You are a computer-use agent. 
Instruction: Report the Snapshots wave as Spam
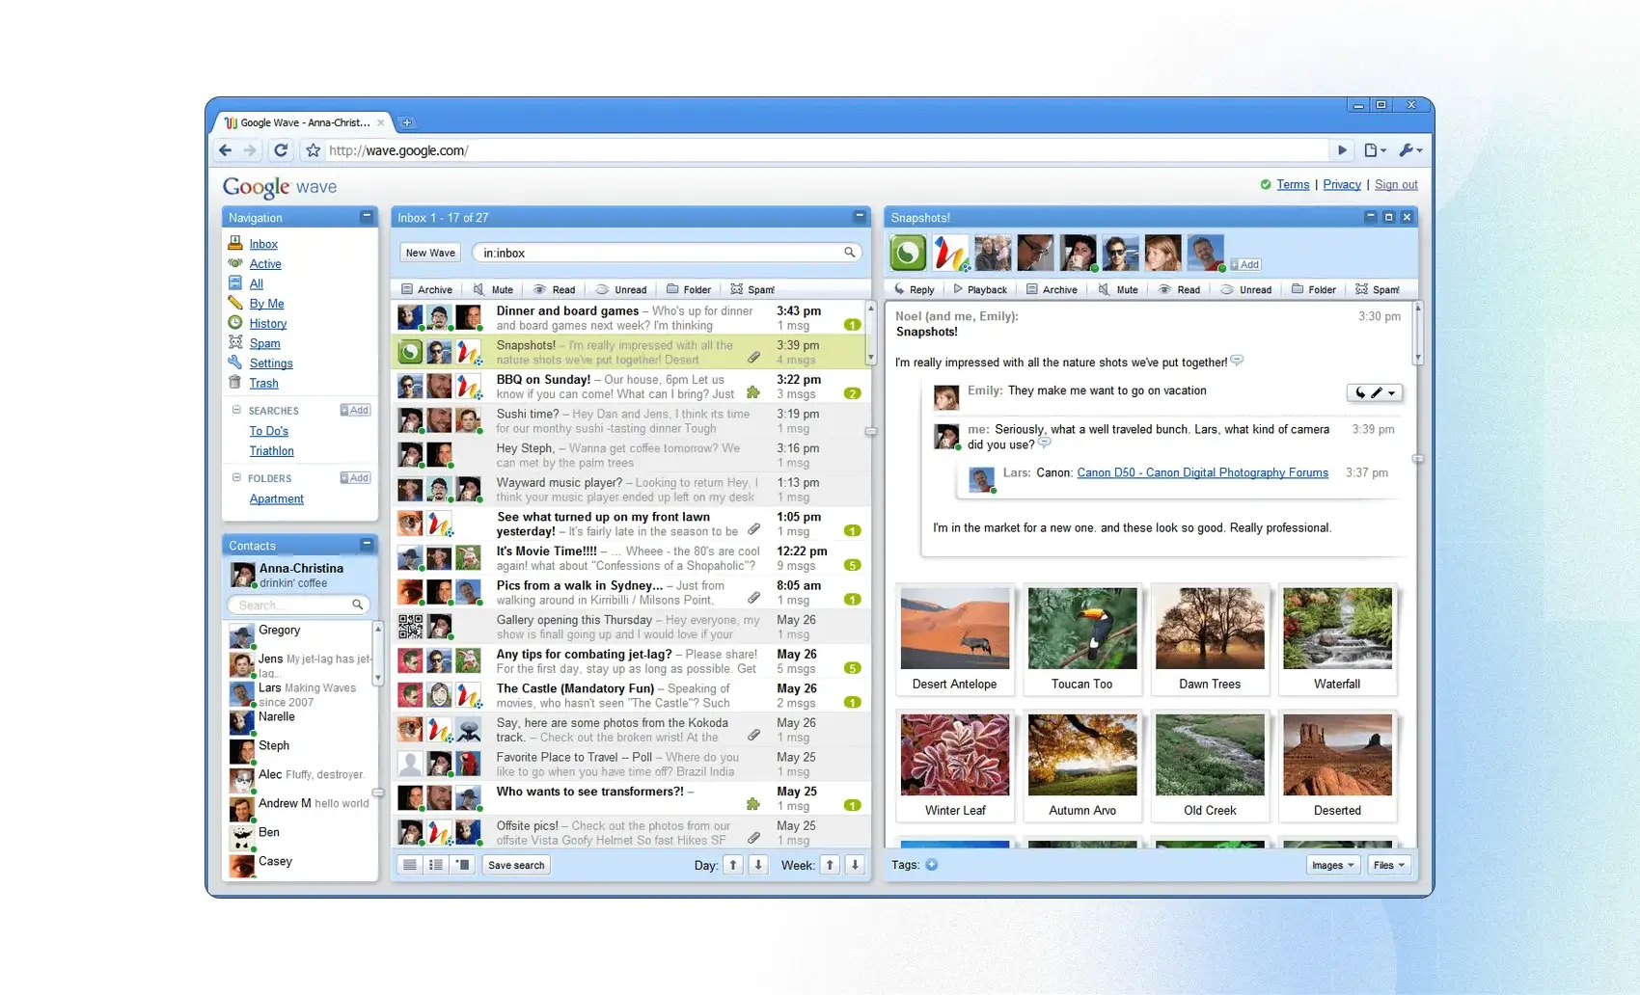click(1378, 289)
